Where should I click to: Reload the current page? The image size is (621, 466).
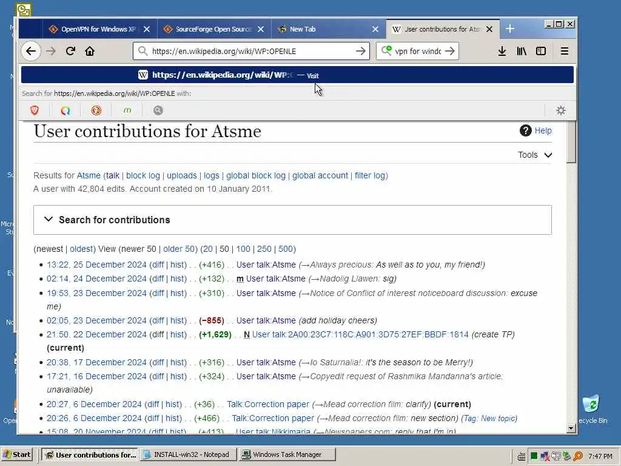tap(70, 51)
